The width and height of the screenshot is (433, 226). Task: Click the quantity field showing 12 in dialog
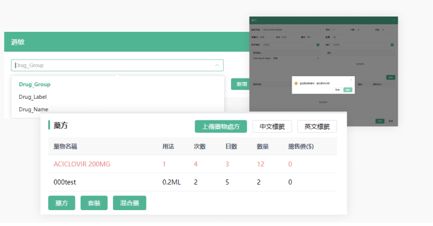[x=337, y=37]
